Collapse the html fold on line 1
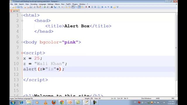This screenshot has width=187, height=105. 22,15
